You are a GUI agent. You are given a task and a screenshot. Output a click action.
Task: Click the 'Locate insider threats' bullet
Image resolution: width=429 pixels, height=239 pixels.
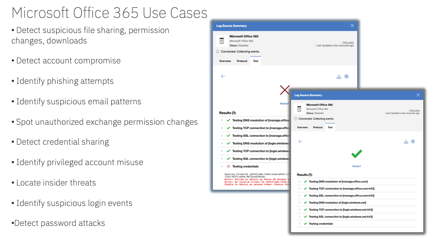click(53, 182)
